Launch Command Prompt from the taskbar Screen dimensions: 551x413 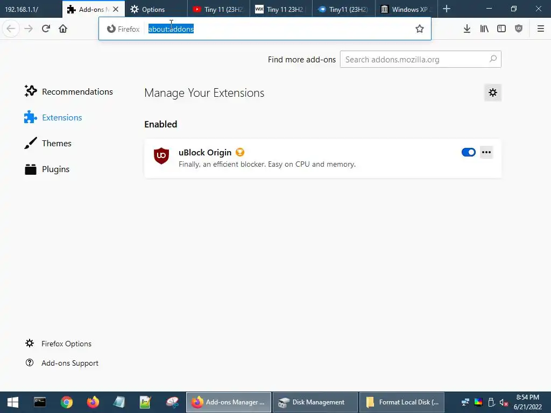tap(40, 402)
